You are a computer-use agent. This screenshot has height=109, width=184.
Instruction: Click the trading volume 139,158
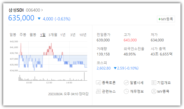(103, 54)
